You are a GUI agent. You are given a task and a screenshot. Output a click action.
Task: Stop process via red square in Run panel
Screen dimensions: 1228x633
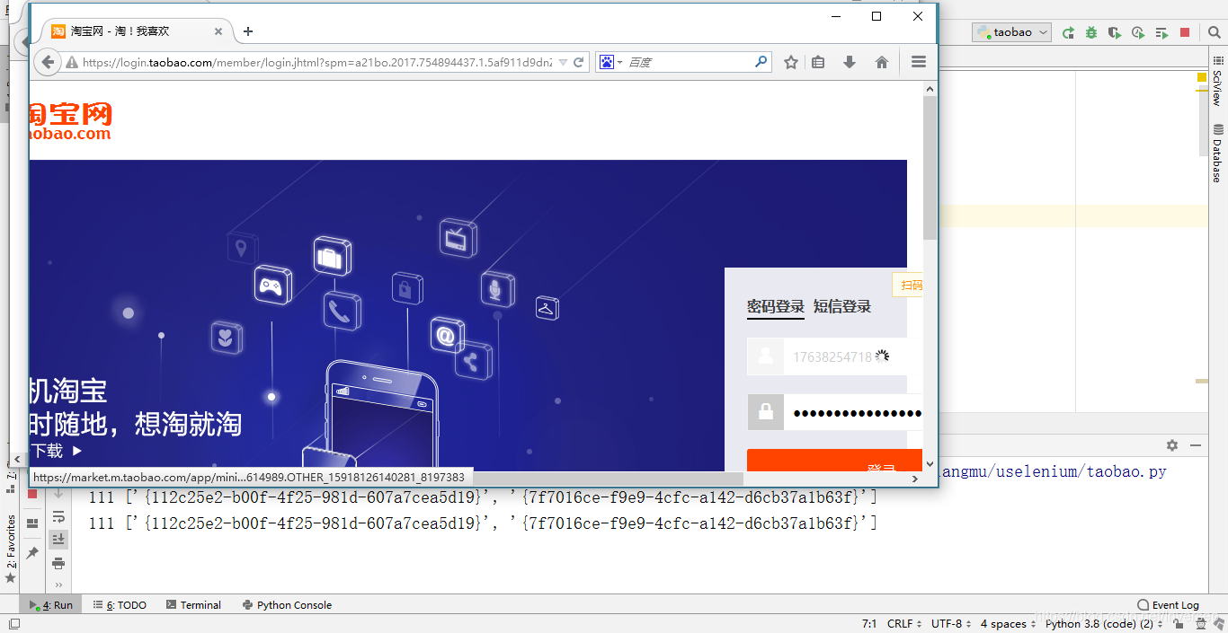pos(32,494)
